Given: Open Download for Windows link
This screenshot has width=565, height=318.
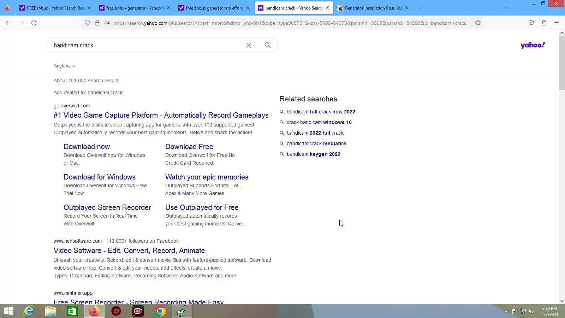Looking at the screenshot, I should pyautogui.click(x=100, y=177).
